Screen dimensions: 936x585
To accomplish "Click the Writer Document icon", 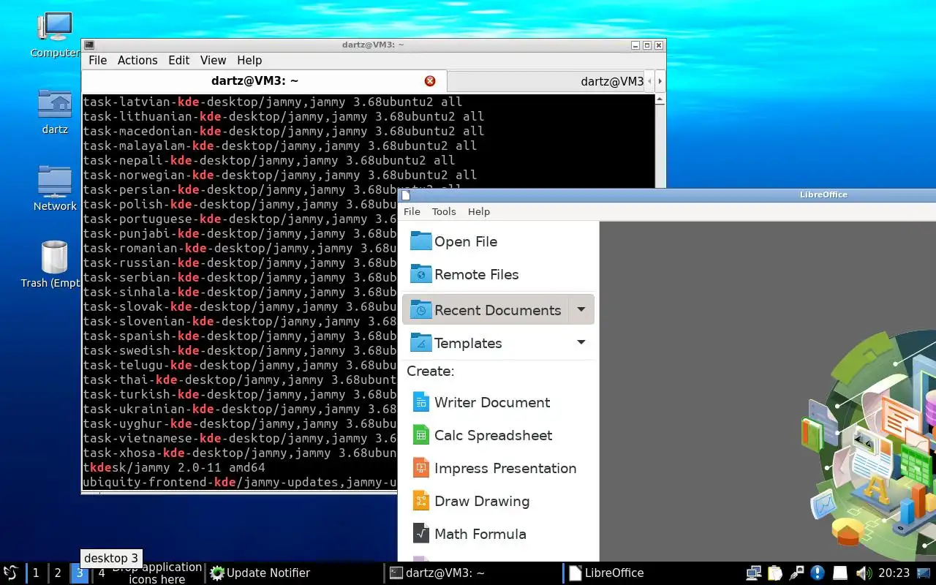I will point(421,402).
